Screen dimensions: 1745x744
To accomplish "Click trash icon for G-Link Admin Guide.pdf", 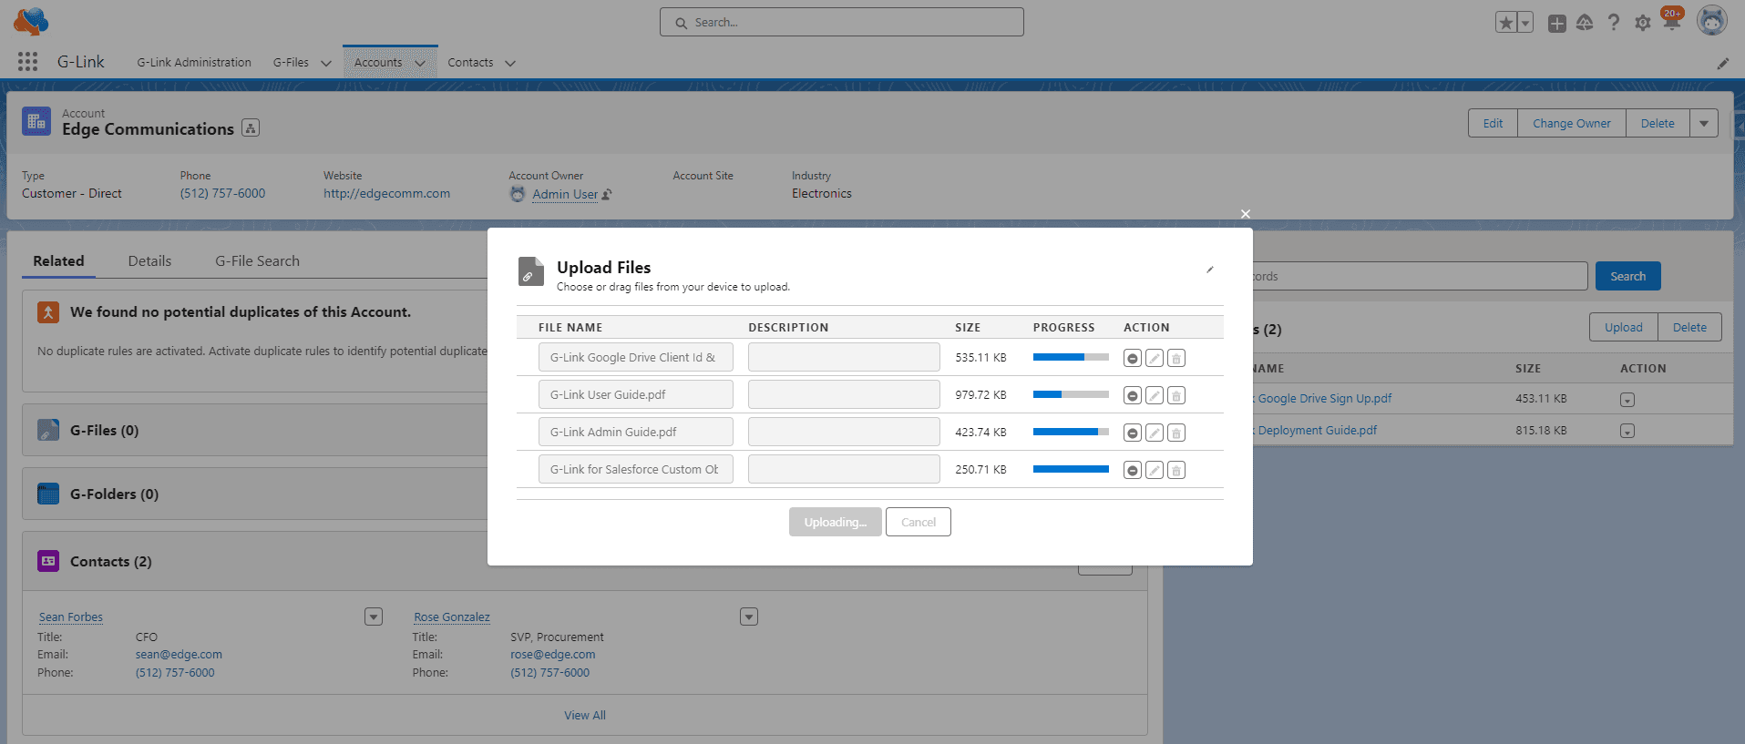I will point(1176,433).
